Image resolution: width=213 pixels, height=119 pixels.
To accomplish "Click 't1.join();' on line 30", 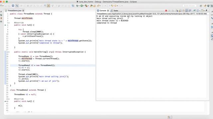I will pos(24,79).
